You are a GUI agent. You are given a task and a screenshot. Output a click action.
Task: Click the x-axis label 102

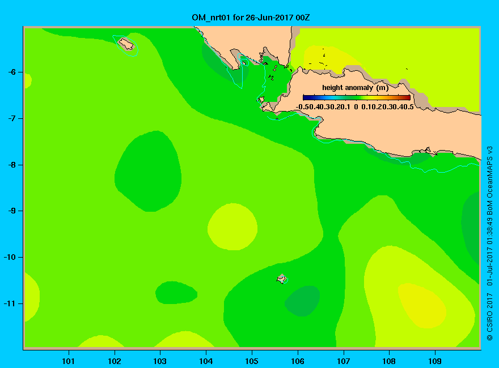coord(114,361)
